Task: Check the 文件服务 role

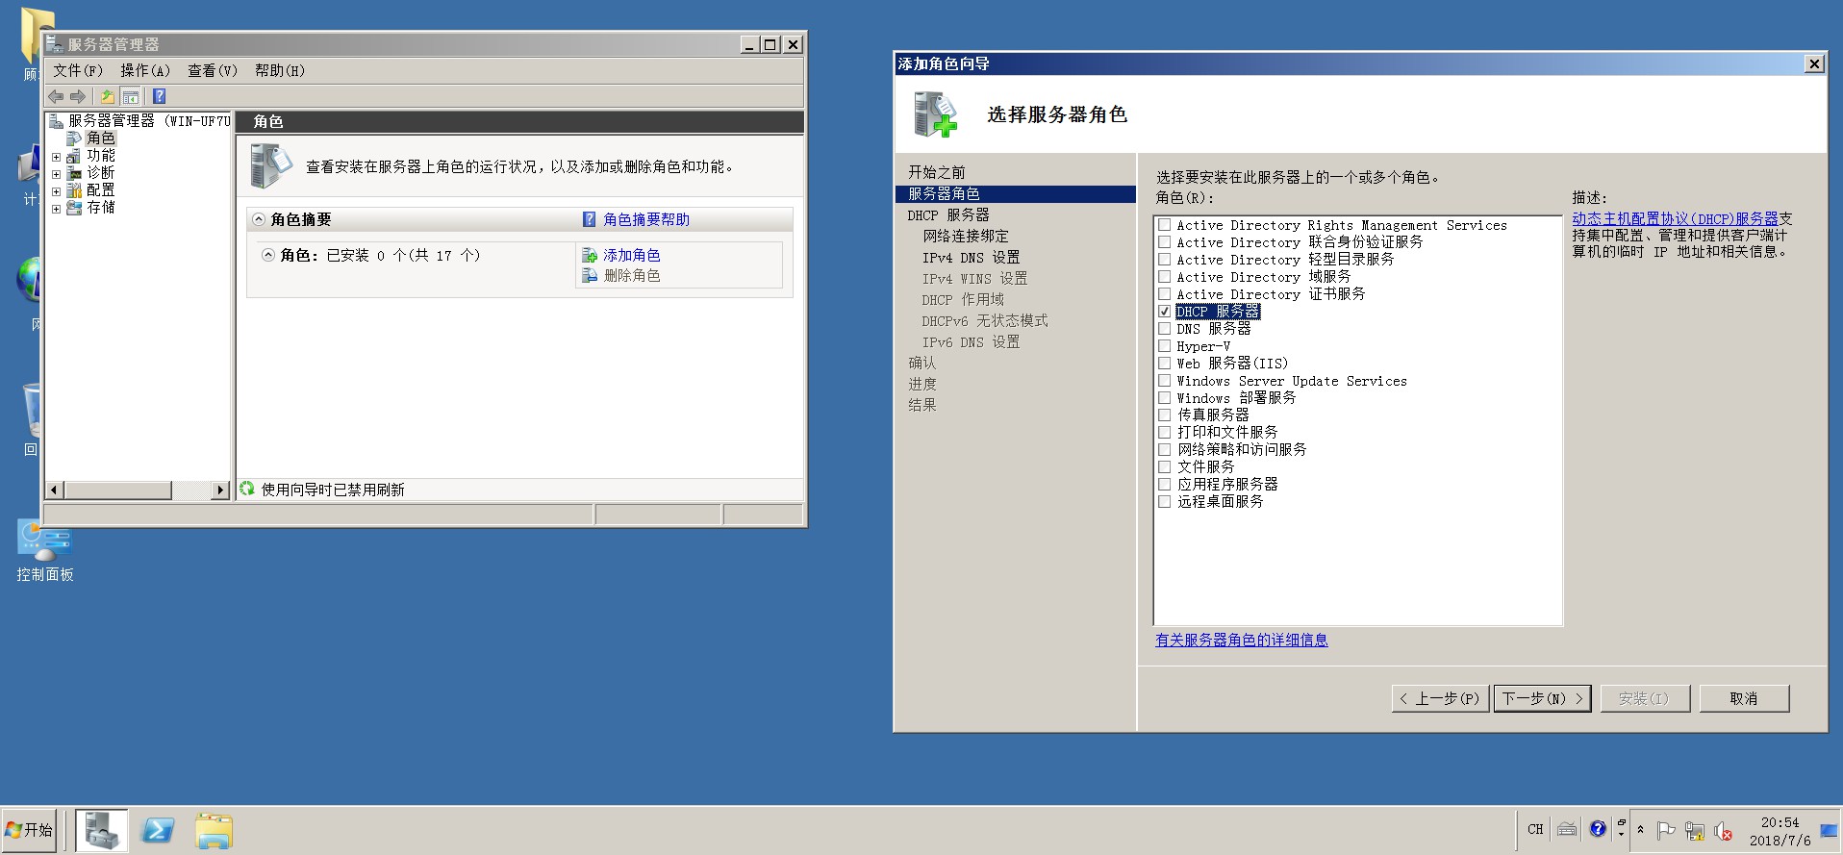Action: coord(1164,467)
